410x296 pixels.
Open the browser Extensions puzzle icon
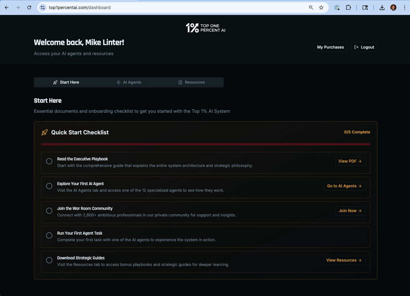coord(348,8)
